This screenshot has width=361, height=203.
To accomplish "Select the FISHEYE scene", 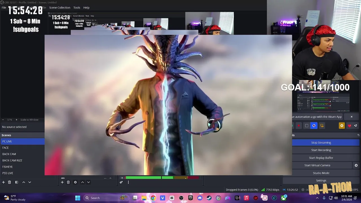I will click(x=22, y=167).
